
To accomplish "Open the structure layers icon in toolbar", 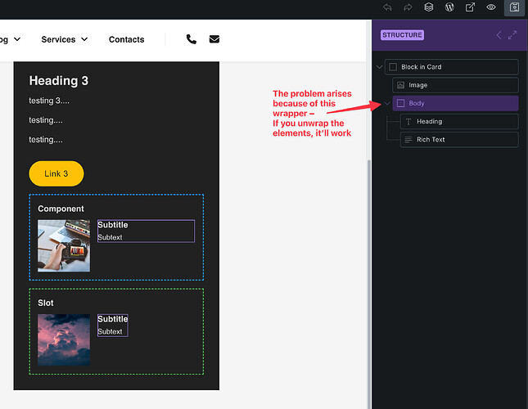I will tap(428, 7).
